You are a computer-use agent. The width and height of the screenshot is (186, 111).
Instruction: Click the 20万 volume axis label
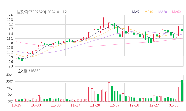point(9,88)
